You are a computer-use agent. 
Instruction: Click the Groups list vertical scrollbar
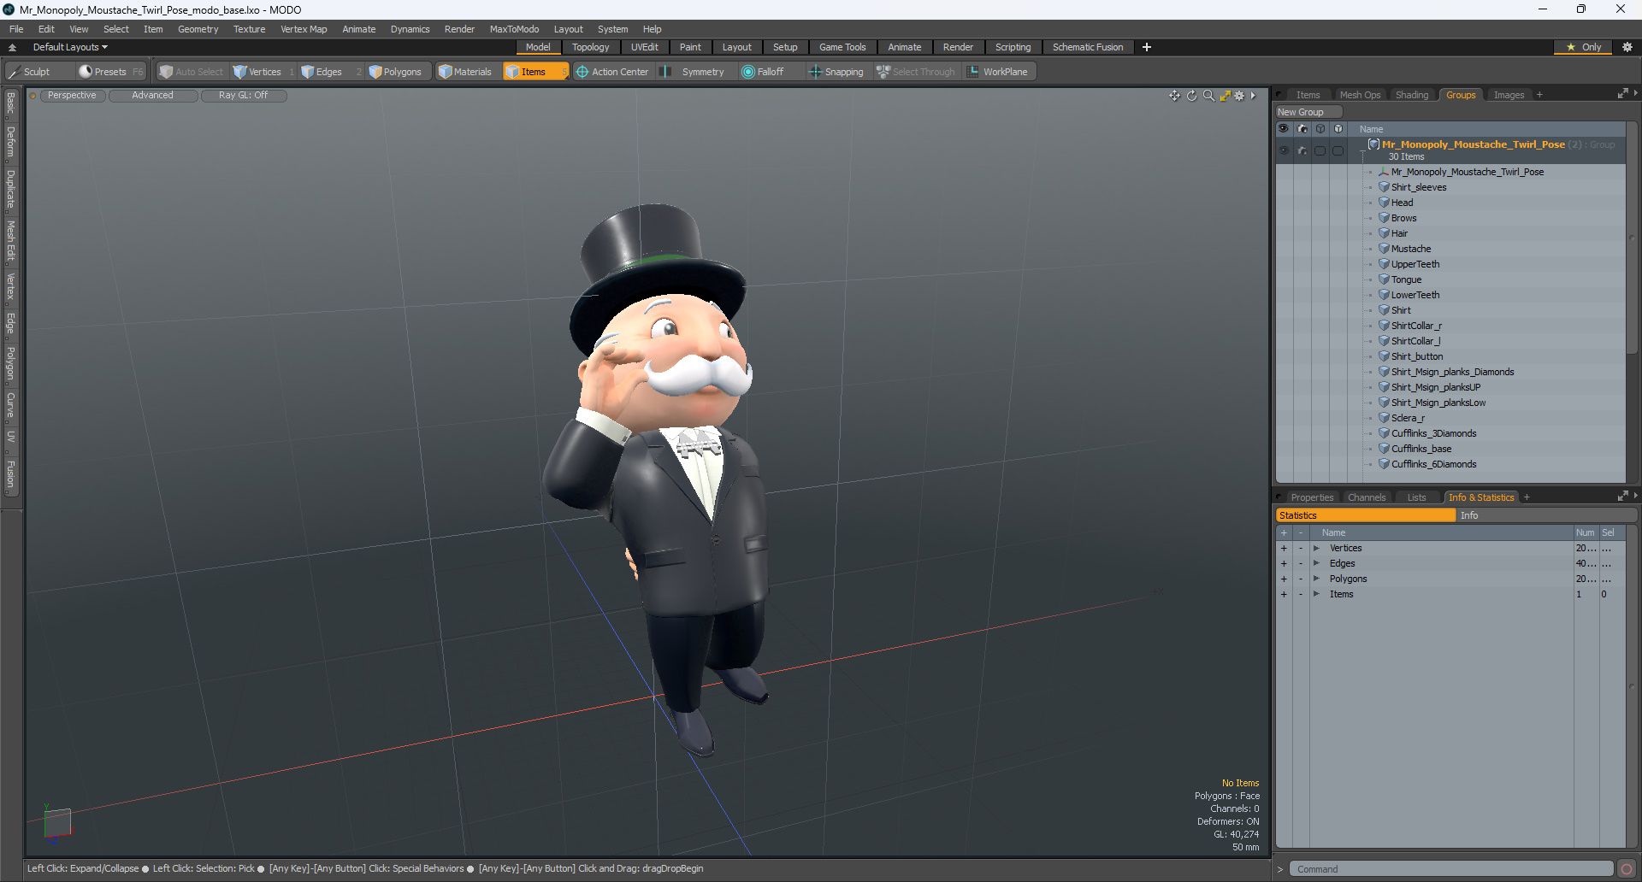pyautogui.click(x=1632, y=239)
